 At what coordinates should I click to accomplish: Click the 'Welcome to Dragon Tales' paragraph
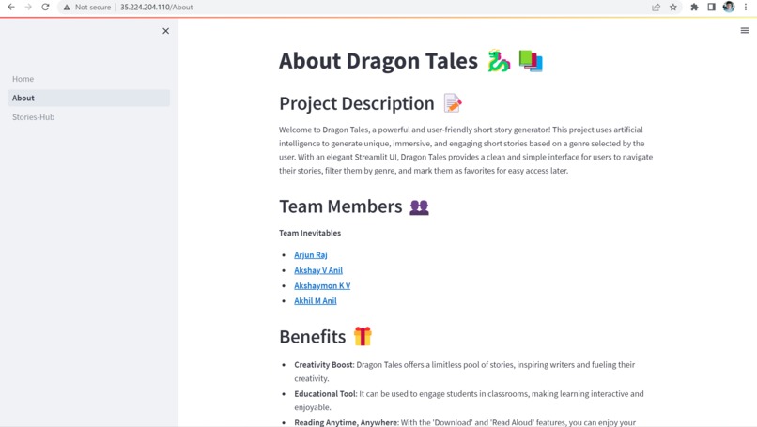466,150
